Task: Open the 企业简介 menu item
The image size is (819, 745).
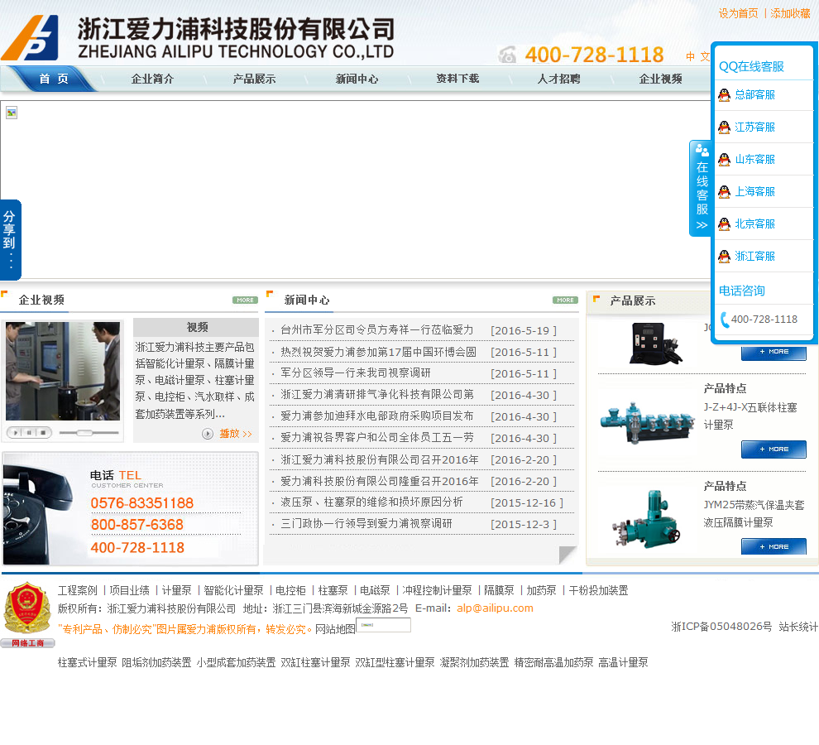Action: tap(152, 79)
